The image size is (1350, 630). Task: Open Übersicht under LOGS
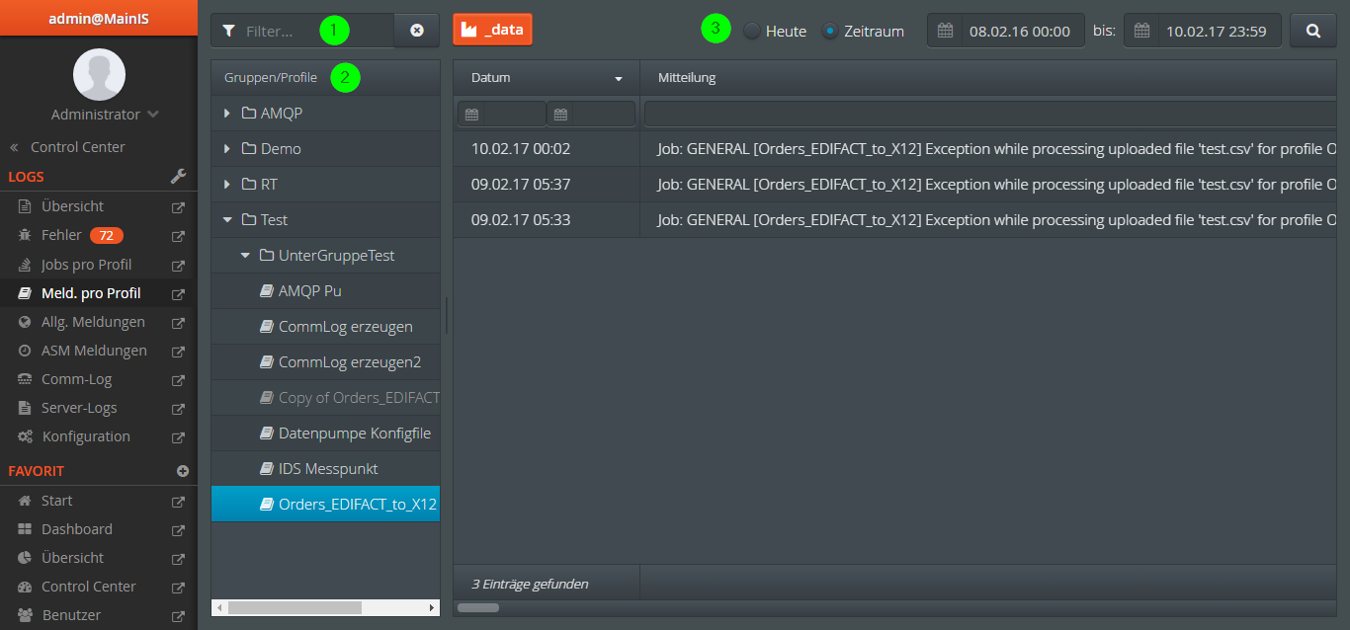tap(72, 206)
